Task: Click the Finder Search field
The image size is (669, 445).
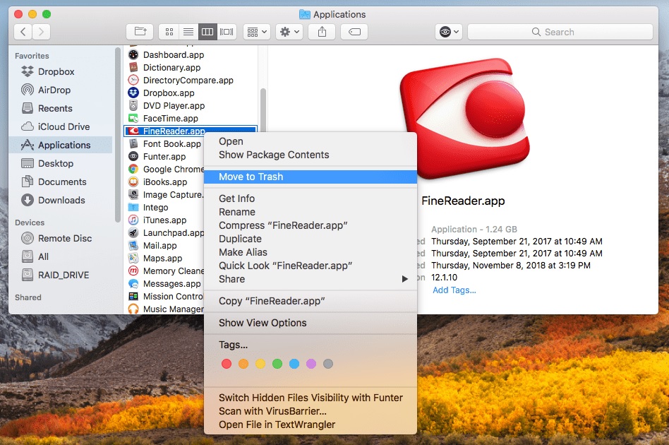Action: [x=559, y=32]
